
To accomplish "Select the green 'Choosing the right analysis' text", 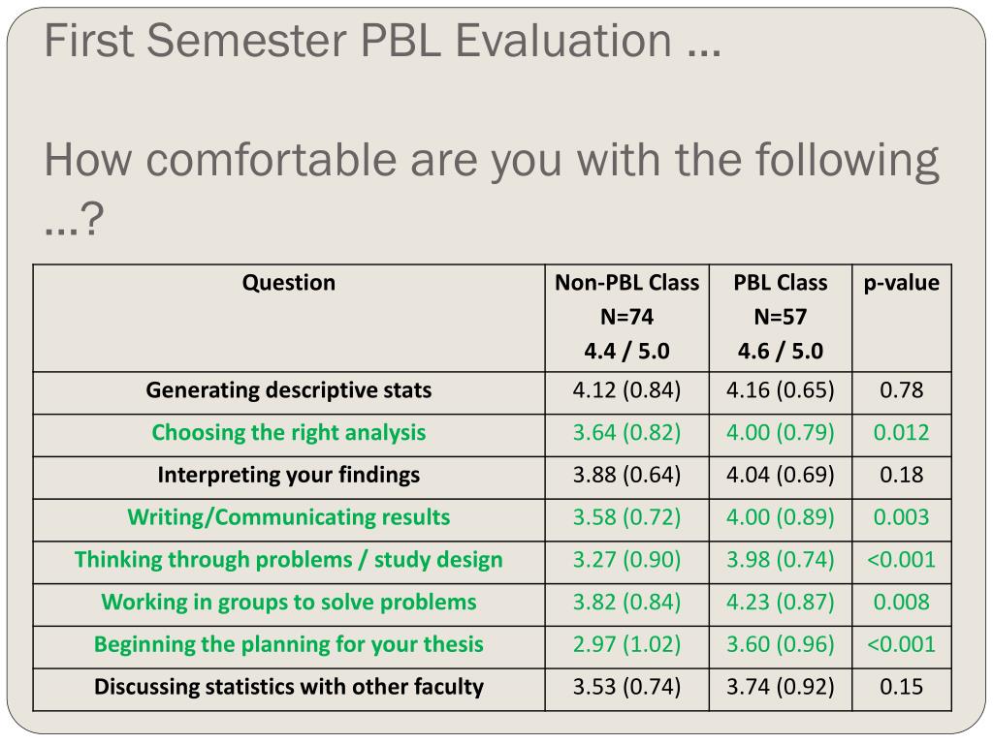I will 289,433.
